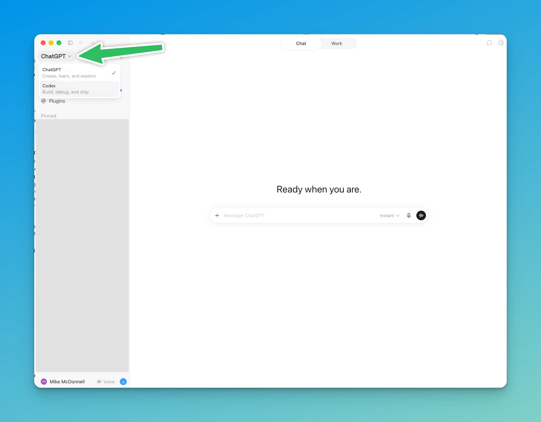Click the top-right window panel icon
The image size is (541, 422).
coord(501,43)
